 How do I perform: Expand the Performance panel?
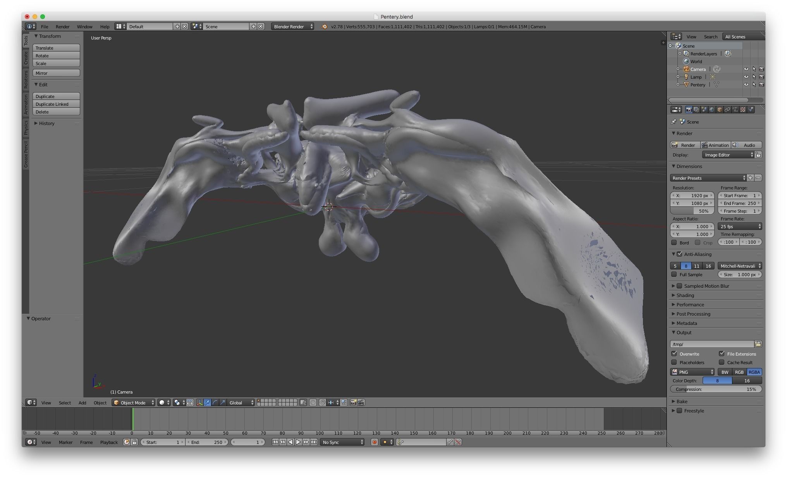tap(690, 304)
